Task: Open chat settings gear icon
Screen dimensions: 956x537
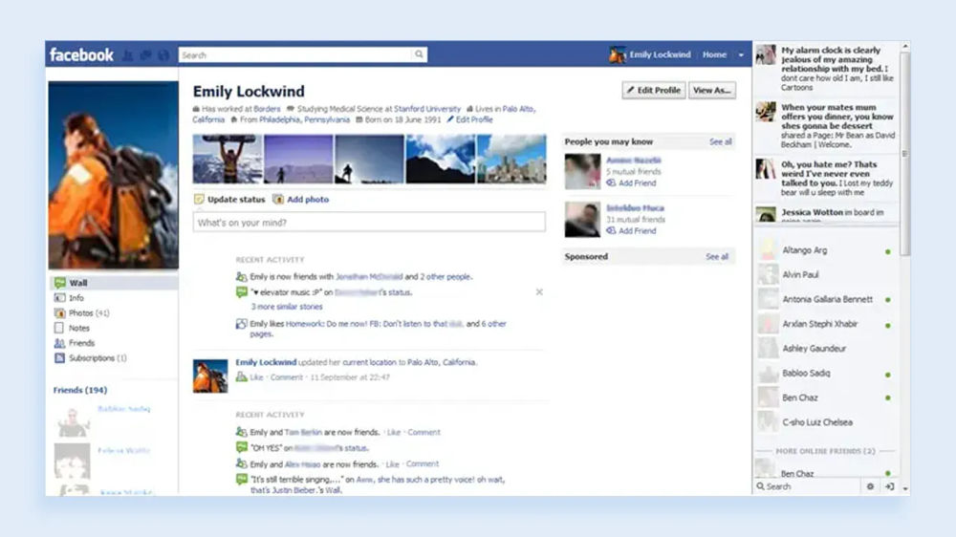Action: pos(870,486)
